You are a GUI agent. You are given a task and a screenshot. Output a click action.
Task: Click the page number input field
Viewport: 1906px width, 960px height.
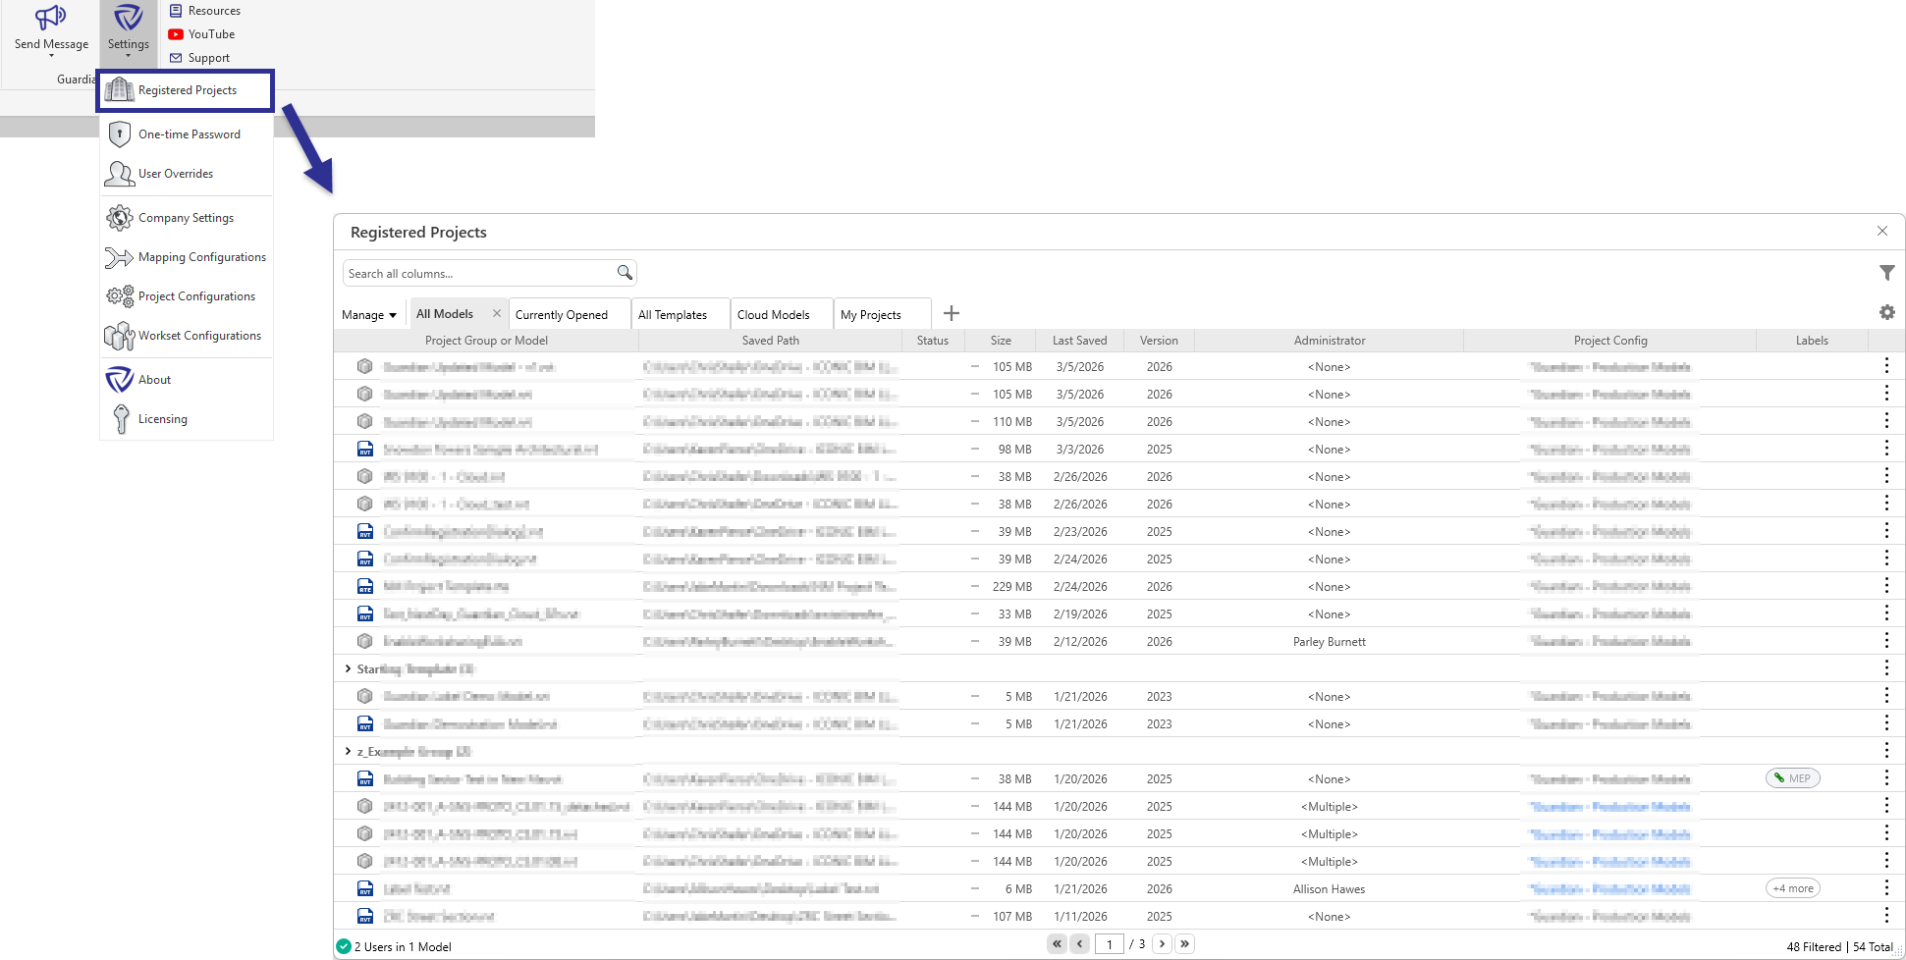(1110, 943)
